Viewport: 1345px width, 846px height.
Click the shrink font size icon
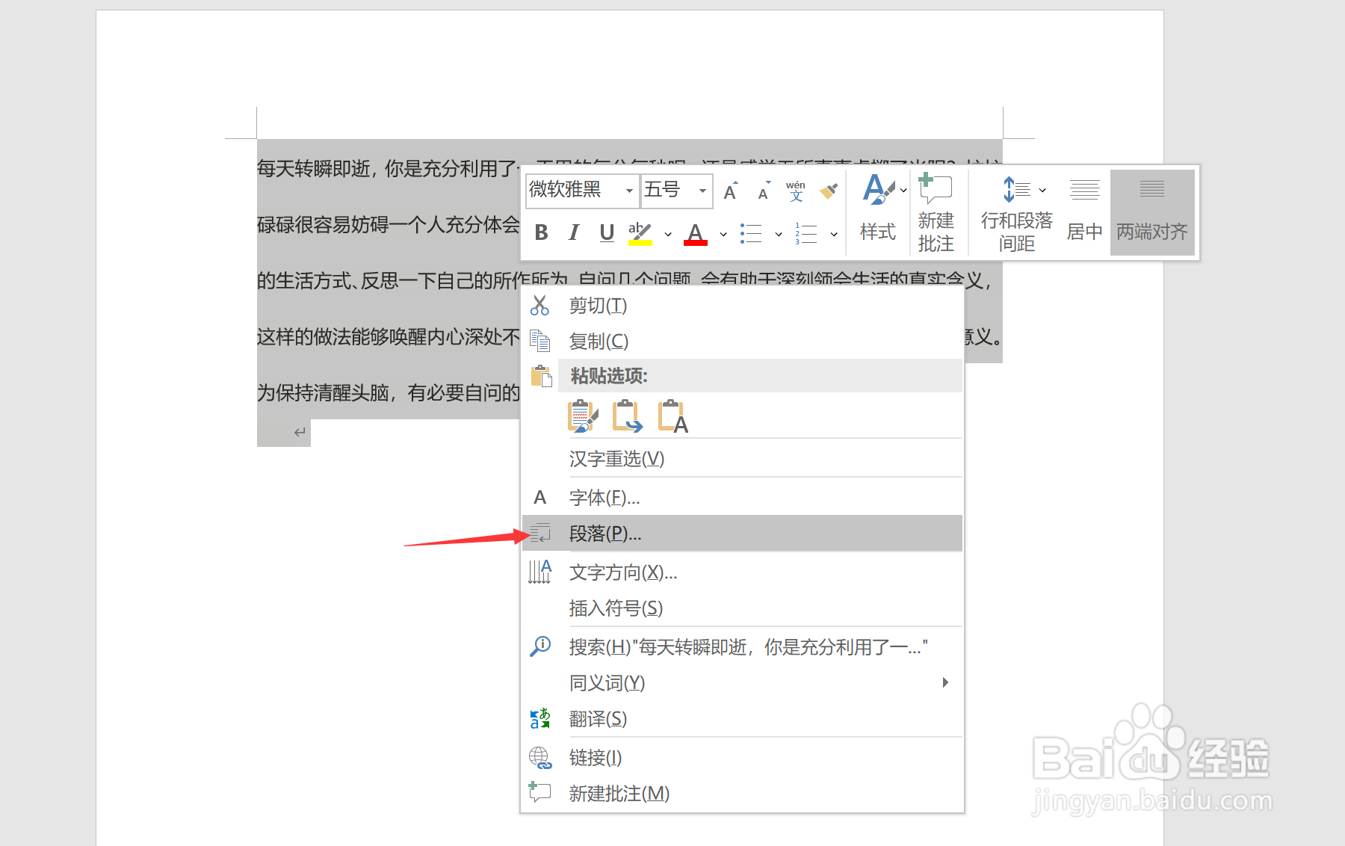click(x=764, y=191)
